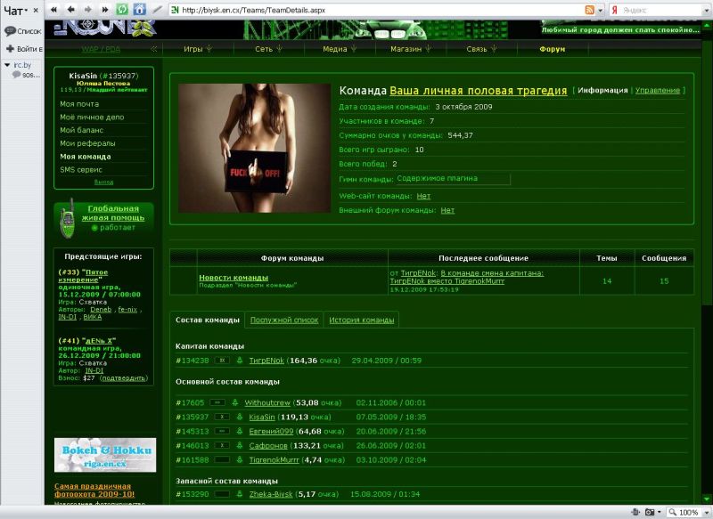Open the Сеть menu
Screen dimensions: 713x519
pyautogui.click(x=269, y=49)
